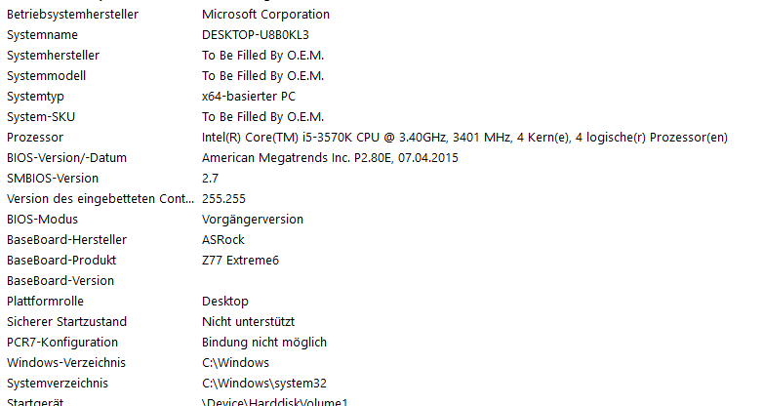This screenshot has height=406, width=763.
Task: Click the BIOS-Version/-Datum row
Action: [x=66, y=158]
